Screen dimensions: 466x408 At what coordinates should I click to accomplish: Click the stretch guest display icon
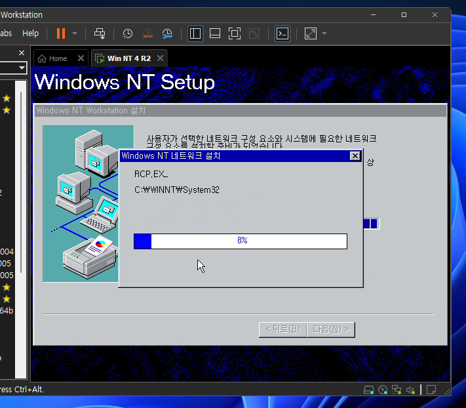(311, 33)
